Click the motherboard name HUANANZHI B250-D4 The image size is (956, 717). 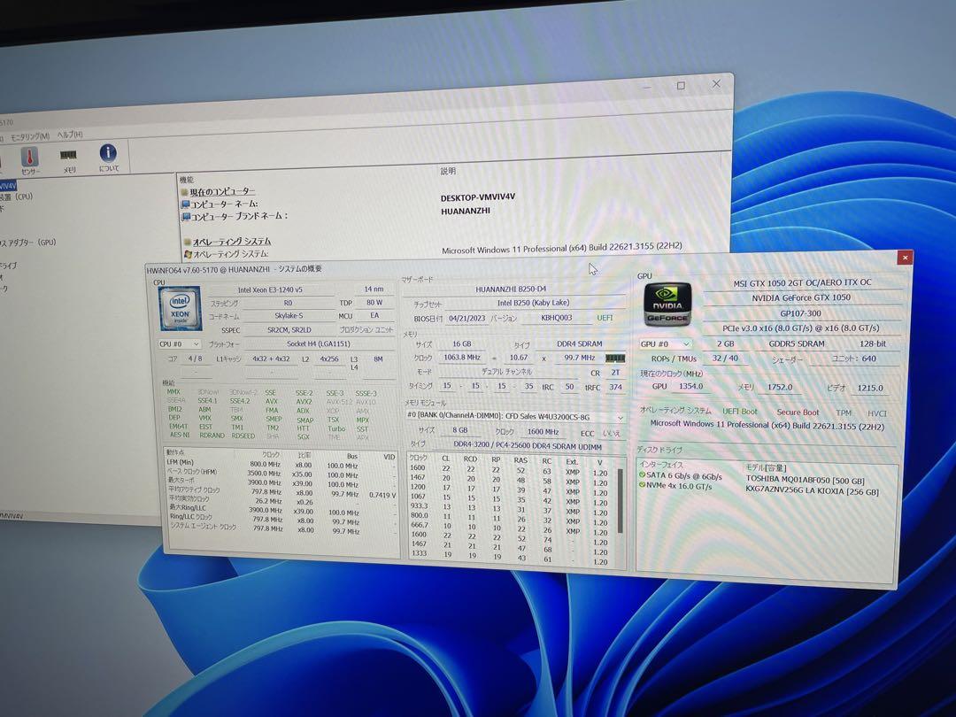[512, 289]
